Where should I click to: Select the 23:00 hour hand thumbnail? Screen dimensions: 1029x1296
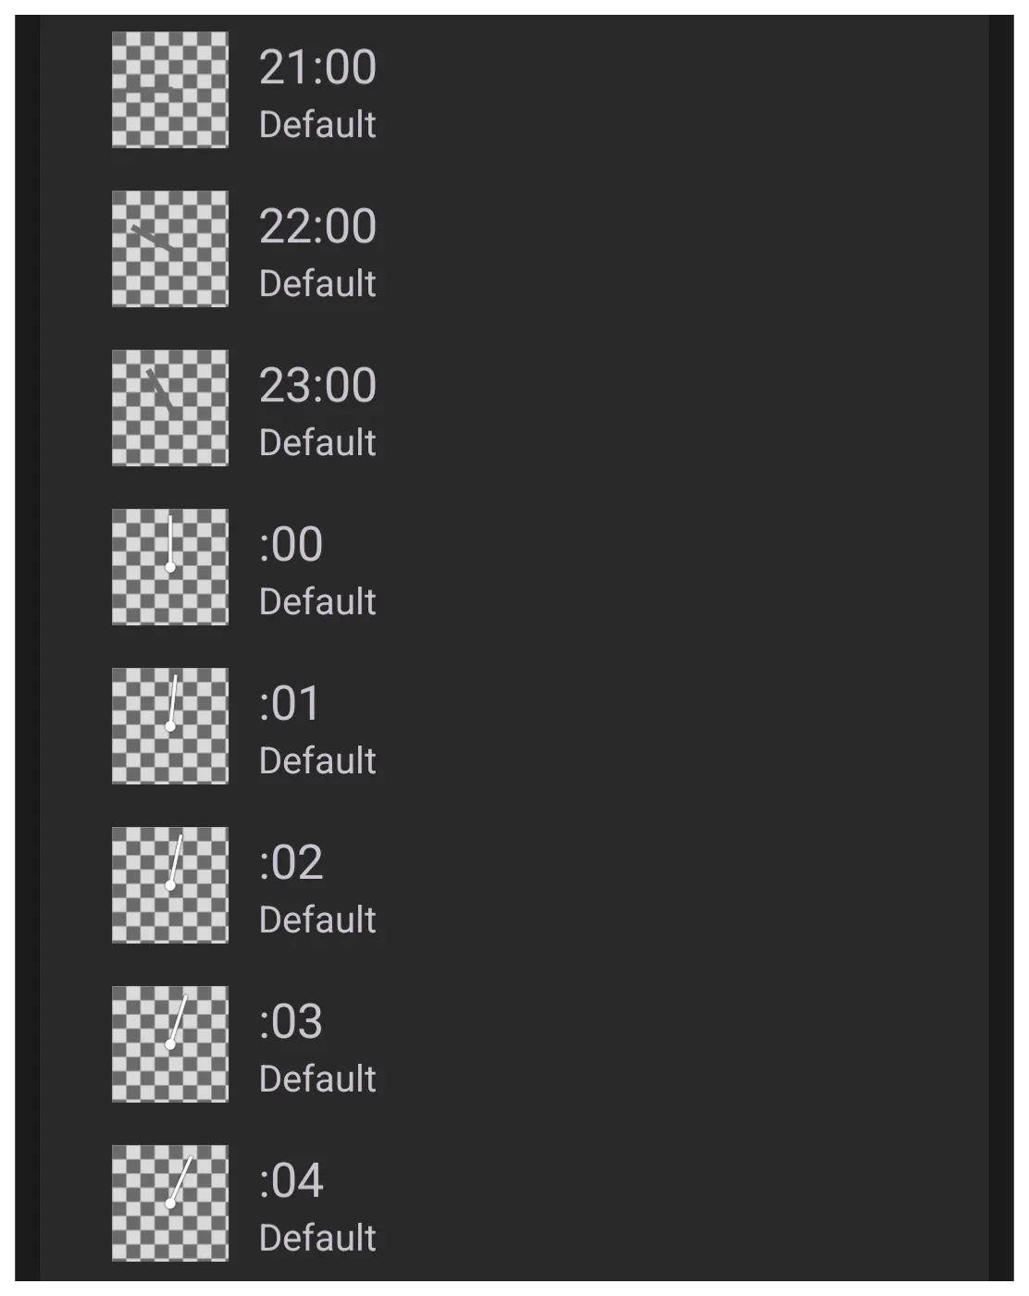click(x=170, y=408)
